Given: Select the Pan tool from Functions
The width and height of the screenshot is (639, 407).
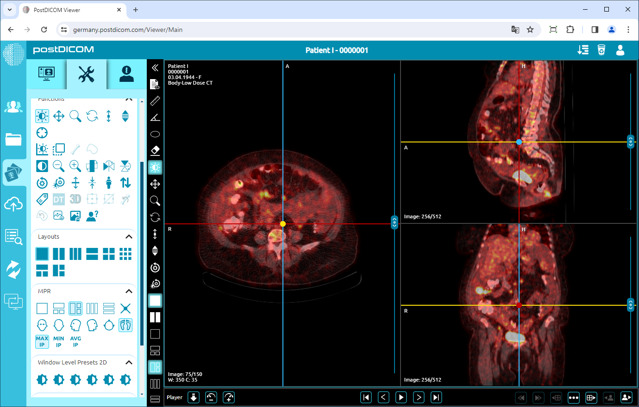Looking at the screenshot, I should 59,116.
